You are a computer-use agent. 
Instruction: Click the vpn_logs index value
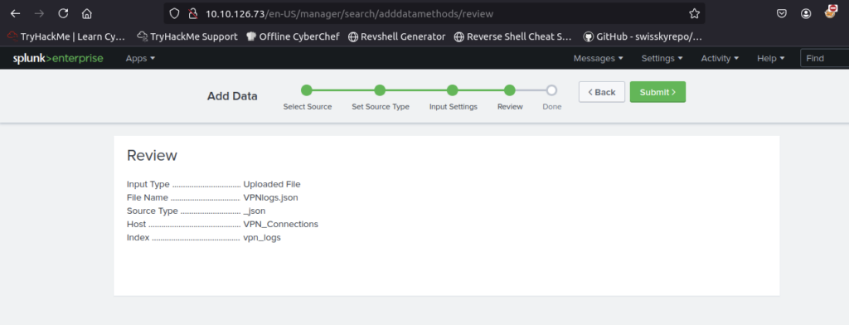pos(262,237)
